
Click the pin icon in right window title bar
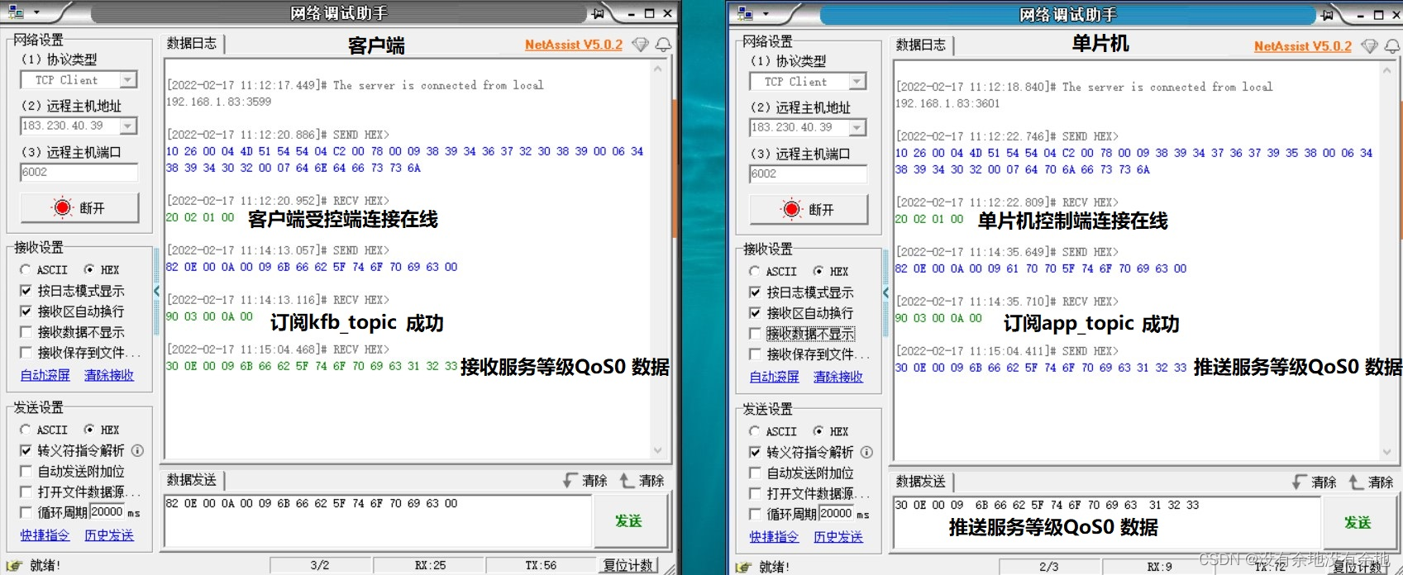click(1327, 14)
